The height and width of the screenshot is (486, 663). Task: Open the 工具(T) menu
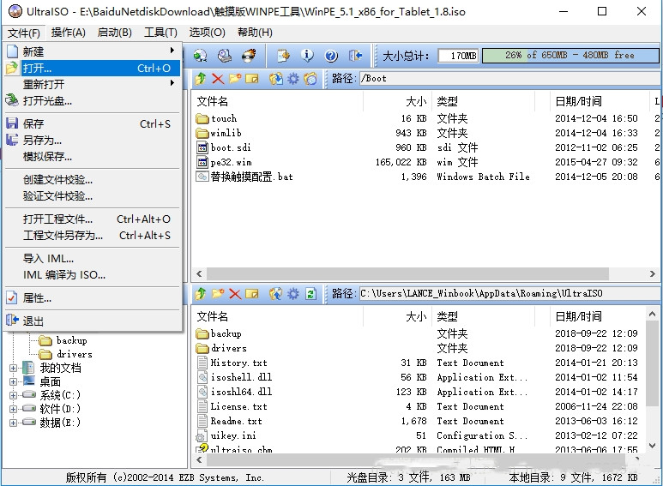pos(160,33)
